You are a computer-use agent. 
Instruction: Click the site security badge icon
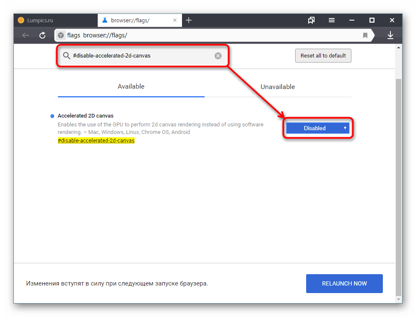[61, 35]
